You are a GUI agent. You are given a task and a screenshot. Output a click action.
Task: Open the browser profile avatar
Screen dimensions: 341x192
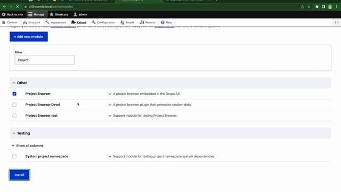(x=330, y=7)
